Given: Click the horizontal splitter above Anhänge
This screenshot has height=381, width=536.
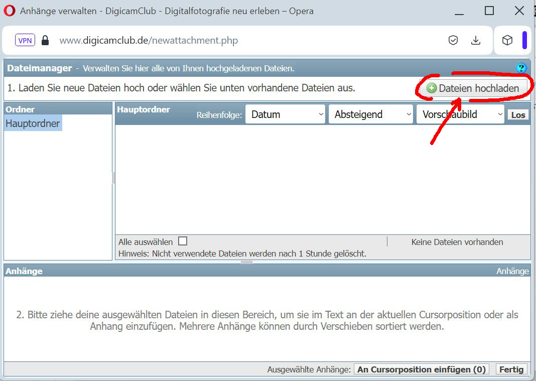Looking at the screenshot, I should (246, 262).
